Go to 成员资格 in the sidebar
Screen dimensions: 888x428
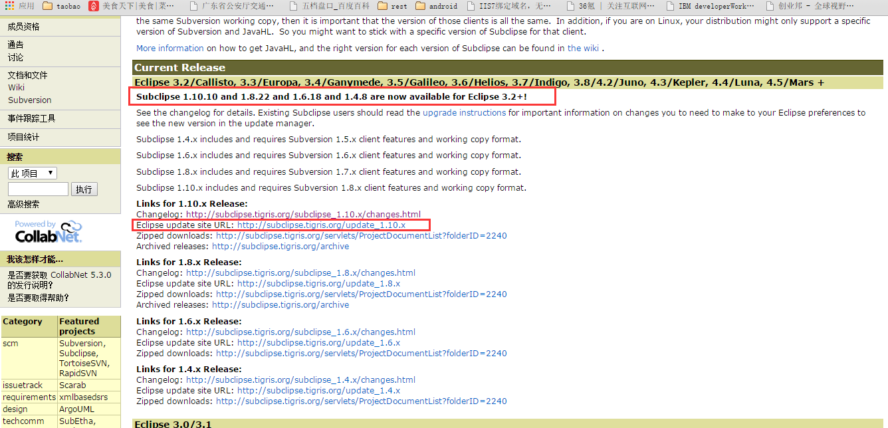tap(23, 27)
